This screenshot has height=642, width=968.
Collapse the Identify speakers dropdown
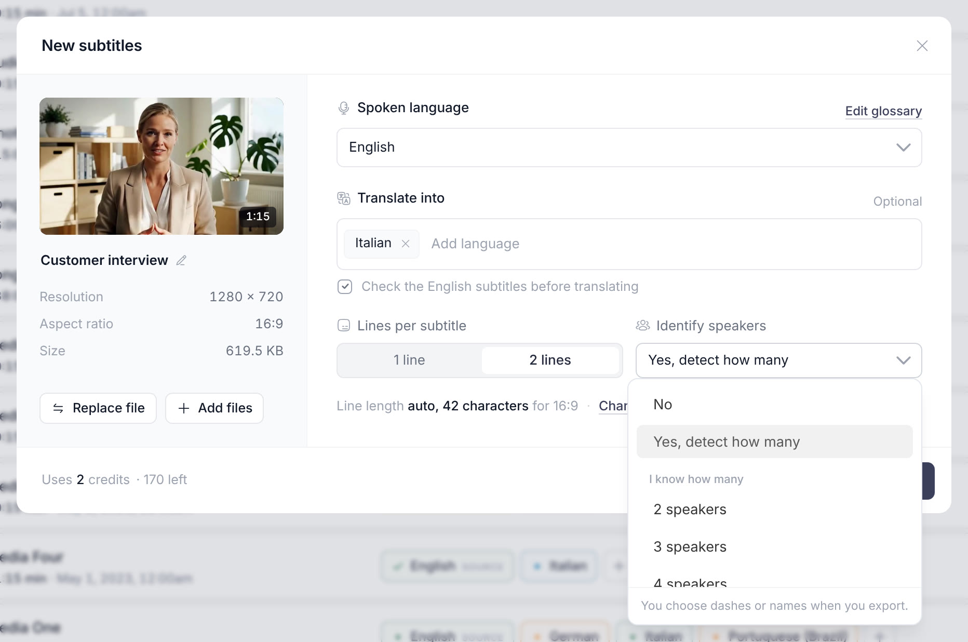778,360
